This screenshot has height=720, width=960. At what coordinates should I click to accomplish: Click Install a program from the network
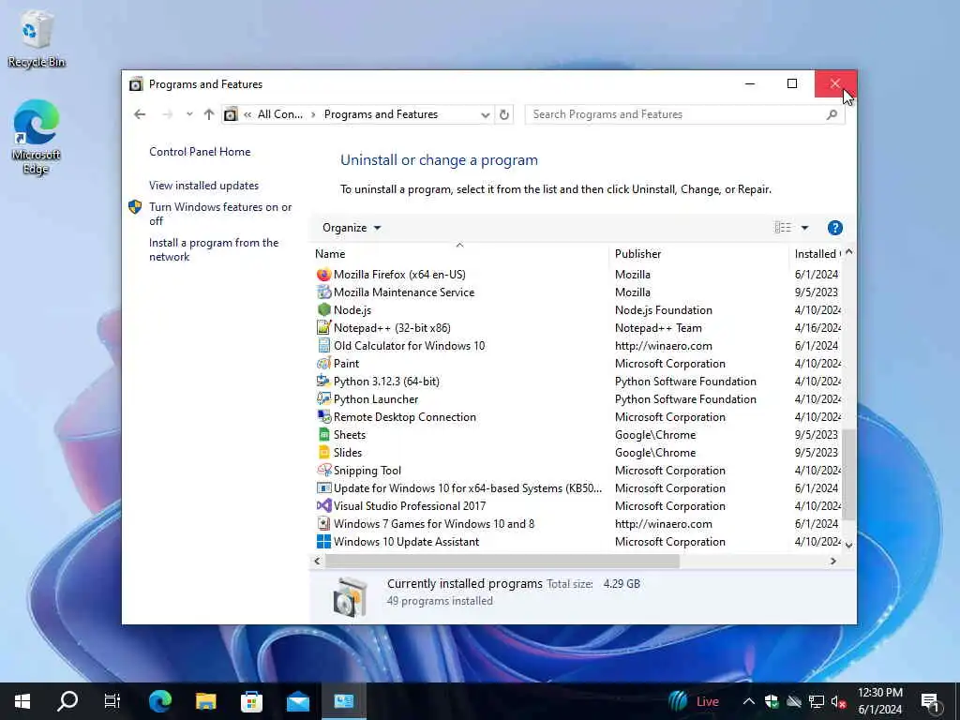pyautogui.click(x=214, y=249)
